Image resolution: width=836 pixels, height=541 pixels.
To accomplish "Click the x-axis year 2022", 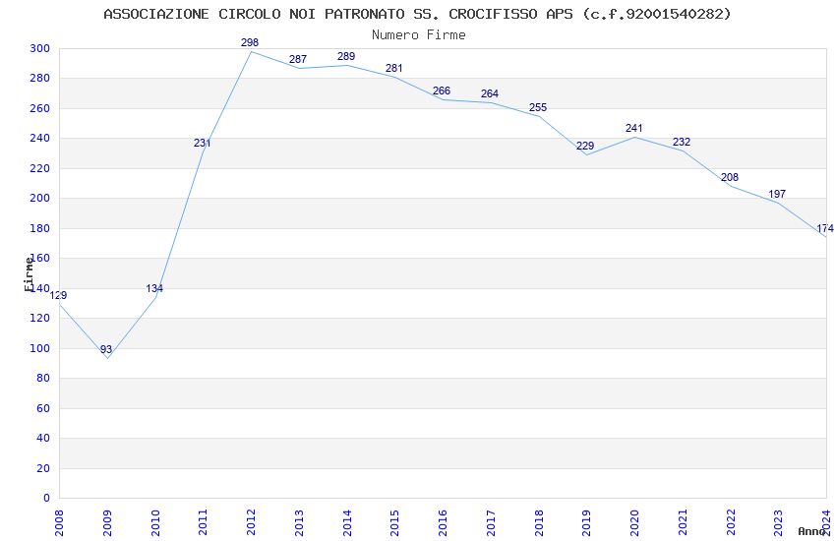I will 731,522.
